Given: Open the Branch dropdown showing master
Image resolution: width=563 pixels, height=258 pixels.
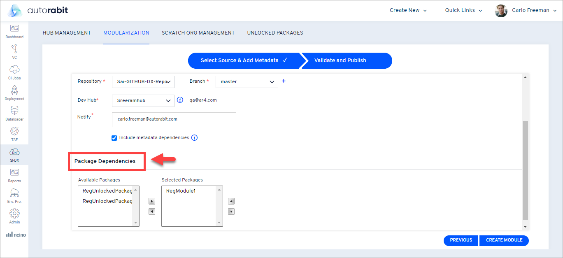Looking at the screenshot, I should (x=247, y=81).
